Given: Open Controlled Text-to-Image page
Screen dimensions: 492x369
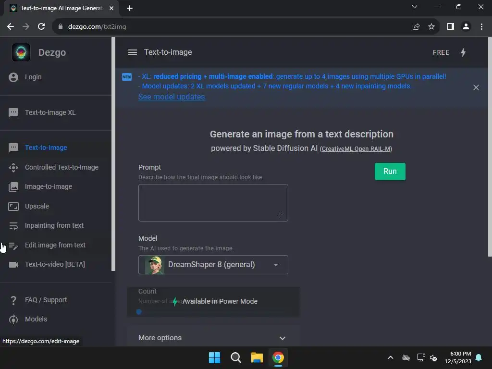Looking at the screenshot, I should [61, 167].
